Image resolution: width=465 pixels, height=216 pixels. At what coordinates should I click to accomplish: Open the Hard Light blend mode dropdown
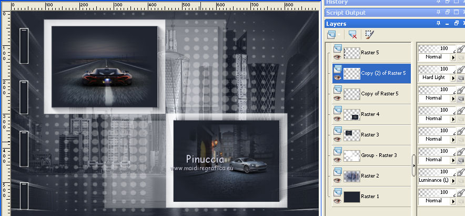pos(453,78)
